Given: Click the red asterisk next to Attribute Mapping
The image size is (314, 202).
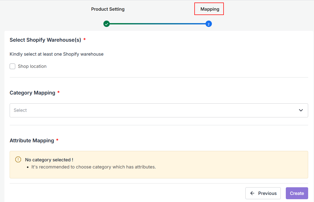Looking at the screenshot, I should point(57,141).
